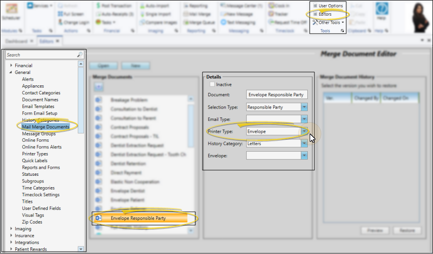Click the search magnifier icon
This screenshot has height=254, width=433.
tap(80, 55)
